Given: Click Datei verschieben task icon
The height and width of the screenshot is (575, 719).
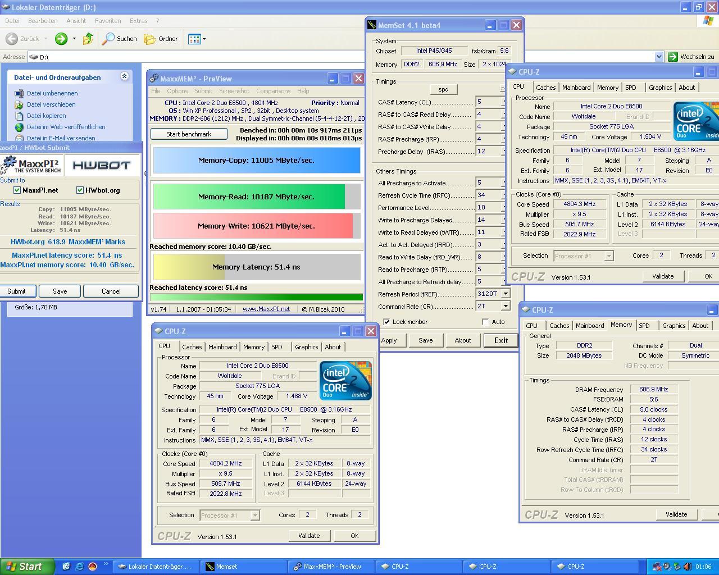Looking at the screenshot, I should pyautogui.click(x=19, y=104).
